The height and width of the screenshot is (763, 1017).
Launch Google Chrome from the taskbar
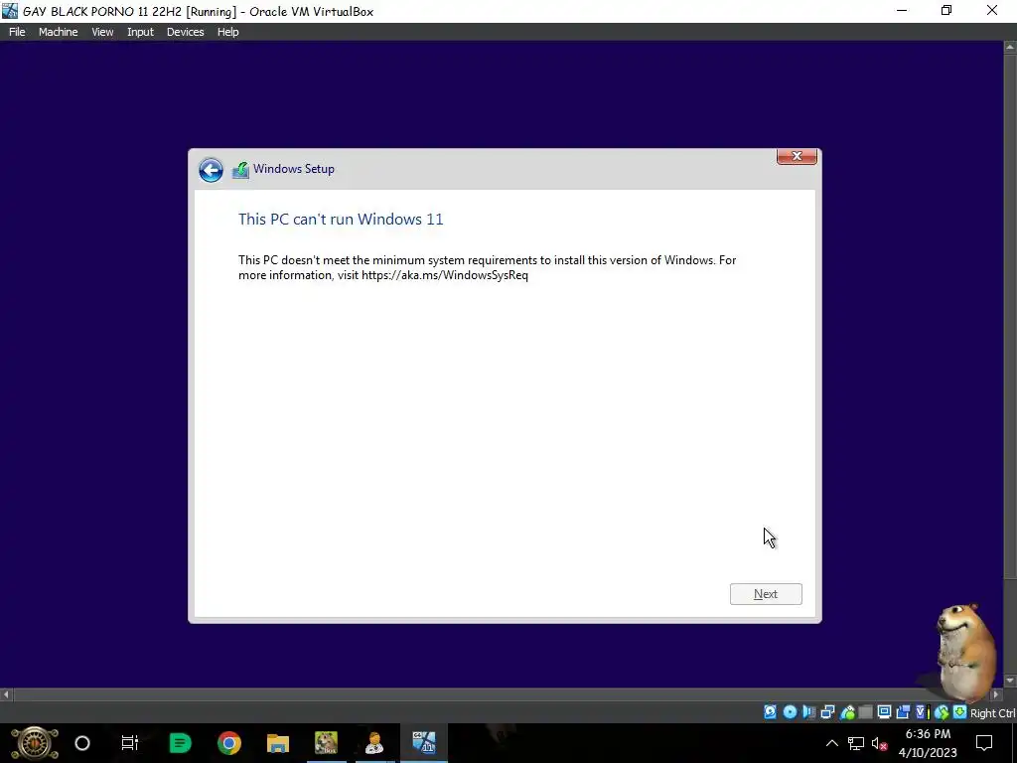point(229,743)
